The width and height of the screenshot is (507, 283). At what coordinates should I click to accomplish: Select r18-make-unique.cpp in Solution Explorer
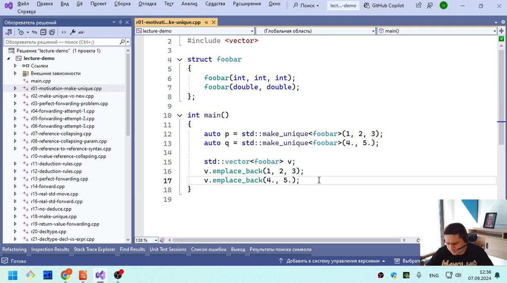54,216
